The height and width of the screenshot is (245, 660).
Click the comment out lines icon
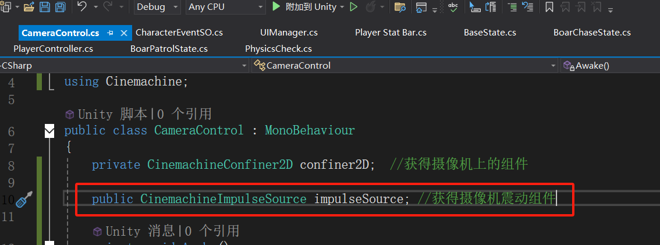(x=512, y=7)
